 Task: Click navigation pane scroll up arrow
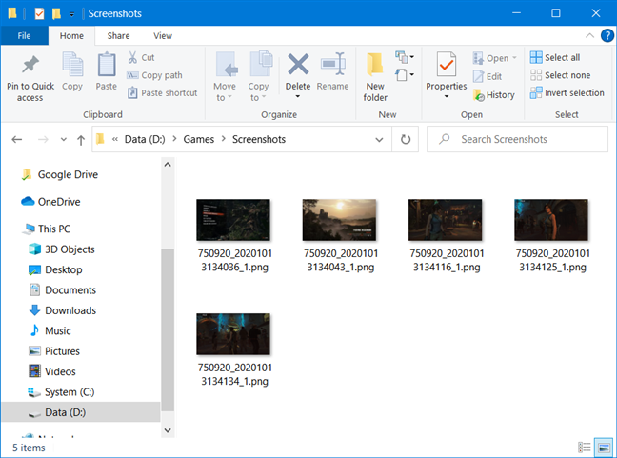pos(168,165)
